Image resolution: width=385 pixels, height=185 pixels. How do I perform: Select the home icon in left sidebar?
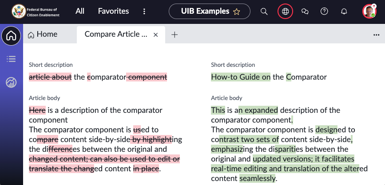11,36
